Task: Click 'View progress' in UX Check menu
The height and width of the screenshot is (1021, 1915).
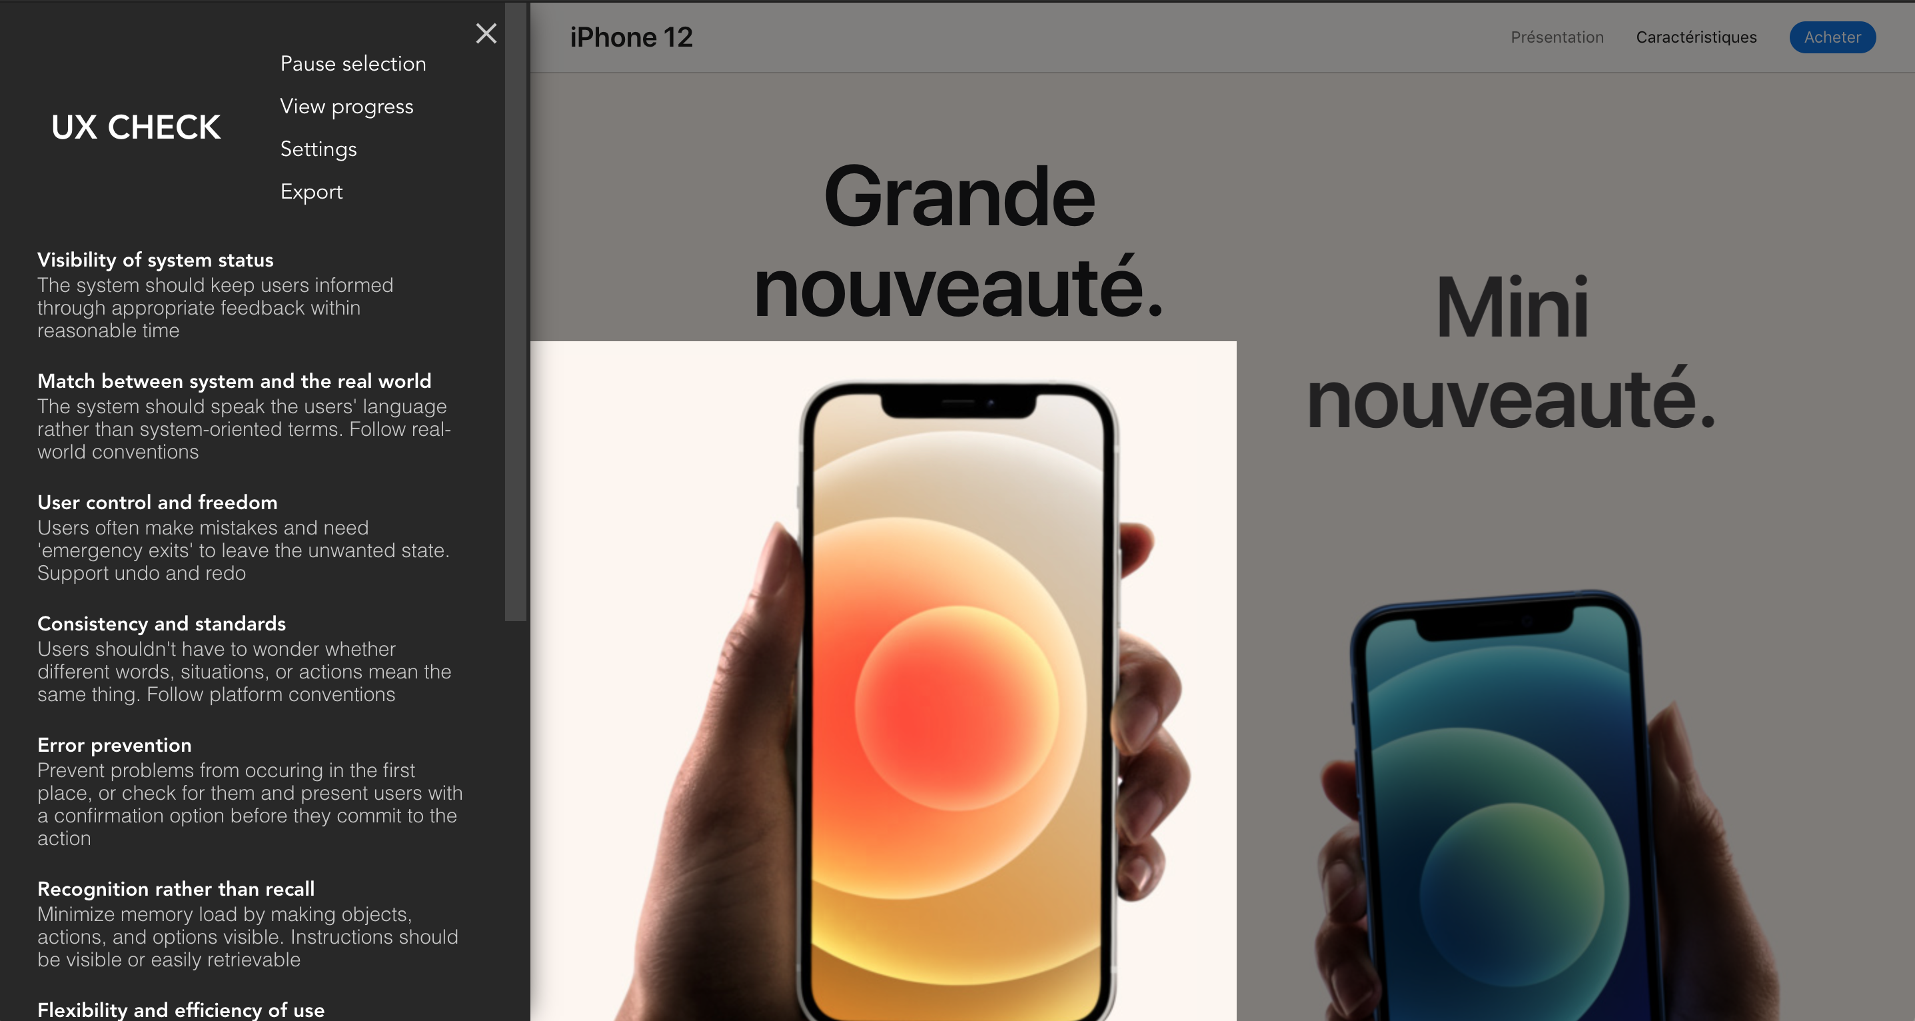Action: (x=346, y=105)
